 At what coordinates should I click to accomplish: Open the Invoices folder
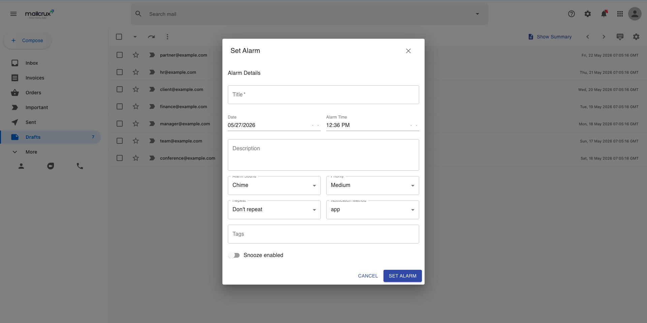click(x=51, y=78)
